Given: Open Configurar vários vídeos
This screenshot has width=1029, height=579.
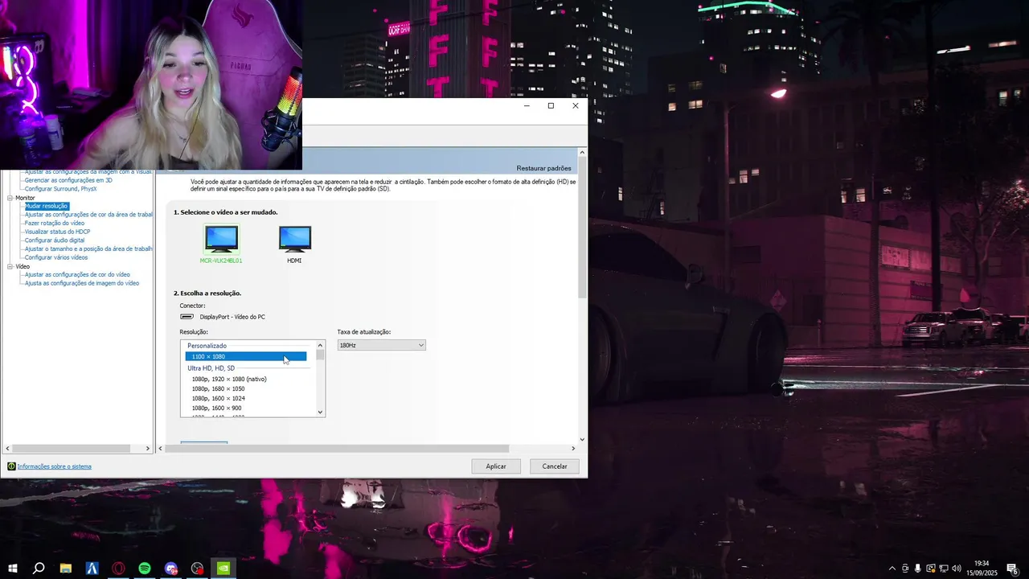Looking at the screenshot, I should (56, 257).
